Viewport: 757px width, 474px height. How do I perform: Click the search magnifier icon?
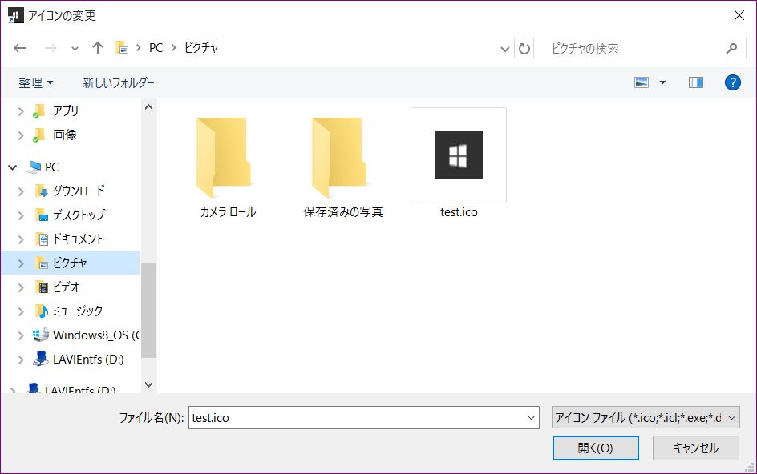coord(732,48)
